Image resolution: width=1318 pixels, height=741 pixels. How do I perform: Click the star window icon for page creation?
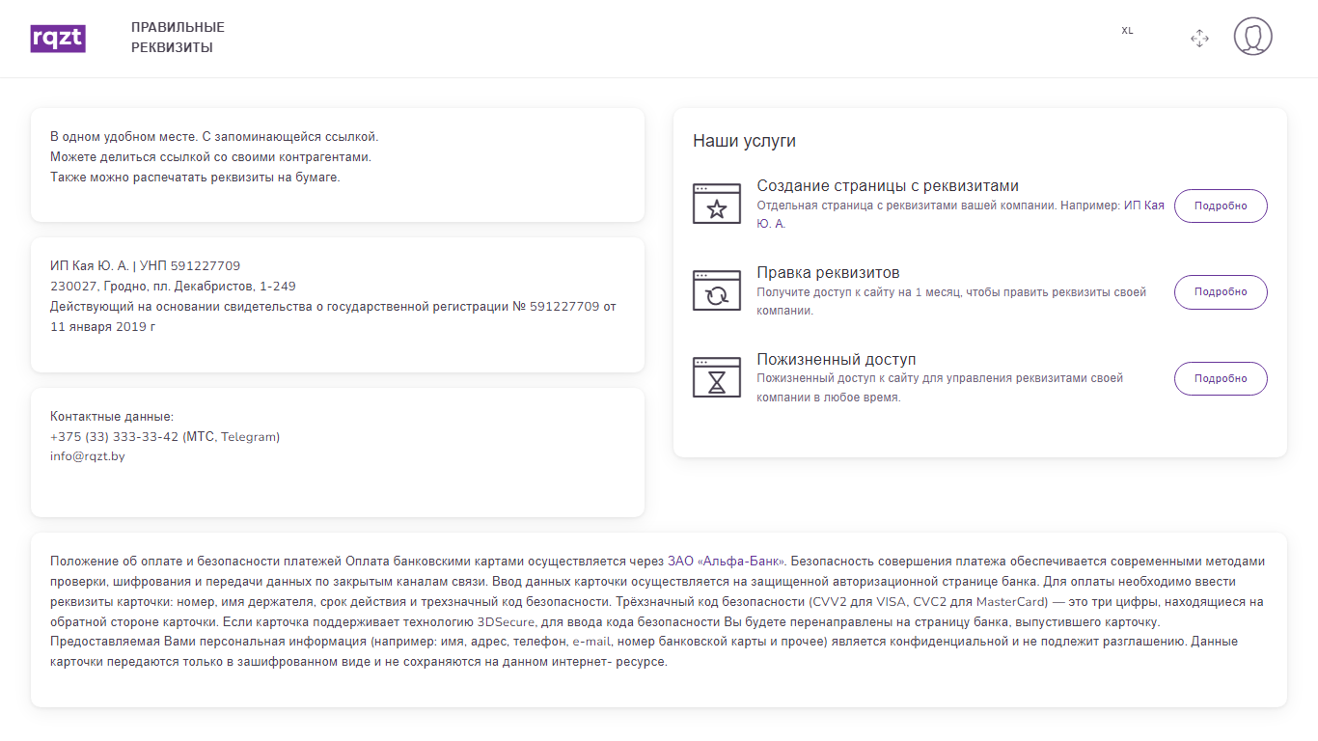(x=717, y=204)
